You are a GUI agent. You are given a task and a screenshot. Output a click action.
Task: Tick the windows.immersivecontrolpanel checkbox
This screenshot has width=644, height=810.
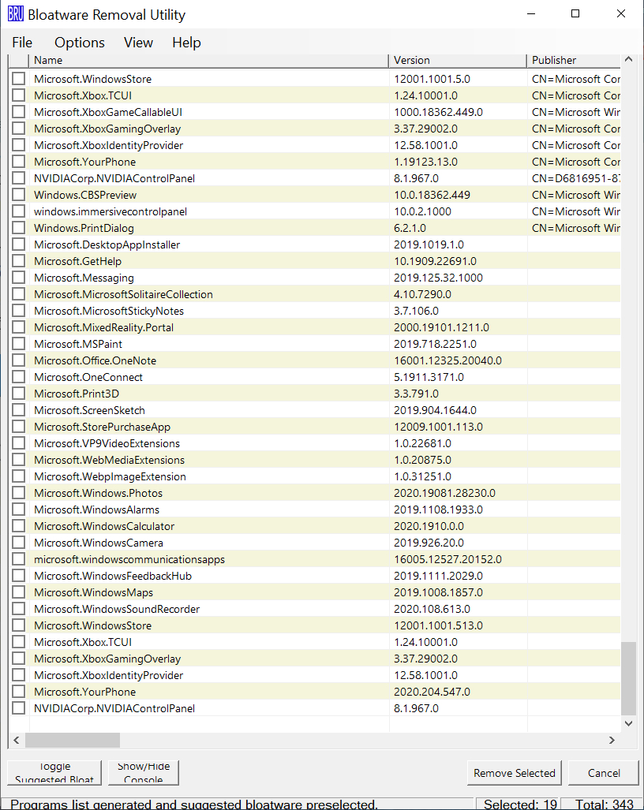point(19,211)
